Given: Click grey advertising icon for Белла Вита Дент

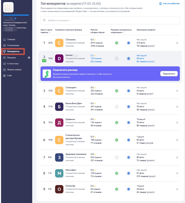Looking at the screenshot, I should (x=117, y=107).
